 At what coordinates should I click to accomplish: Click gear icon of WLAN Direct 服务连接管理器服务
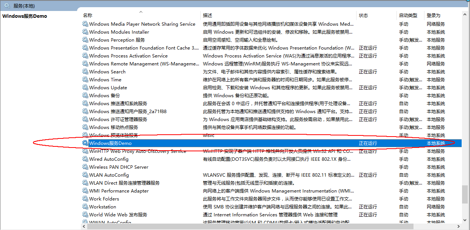85,183
